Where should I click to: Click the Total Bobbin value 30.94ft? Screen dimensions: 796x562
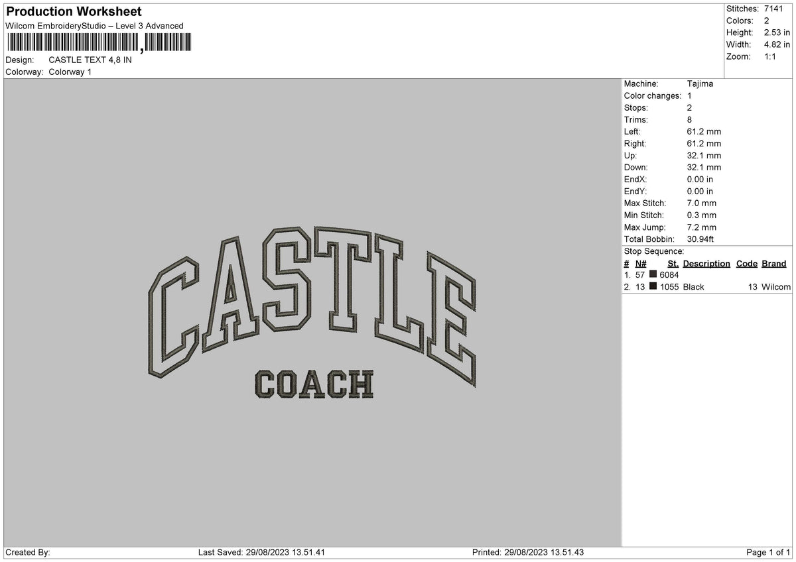700,239
